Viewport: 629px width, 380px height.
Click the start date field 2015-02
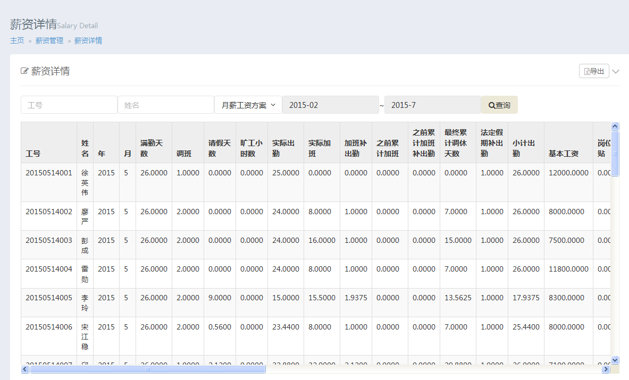331,105
